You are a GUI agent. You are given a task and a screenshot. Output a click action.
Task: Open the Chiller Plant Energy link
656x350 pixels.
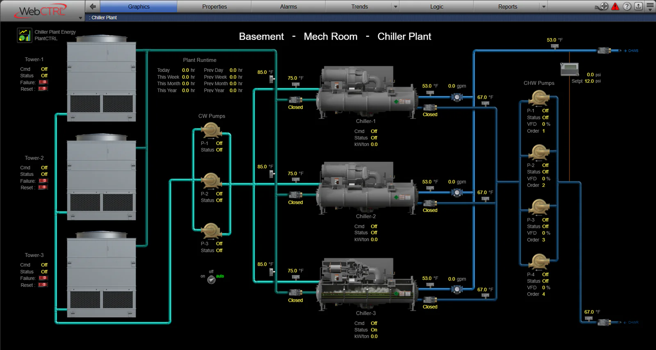point(55,32)
